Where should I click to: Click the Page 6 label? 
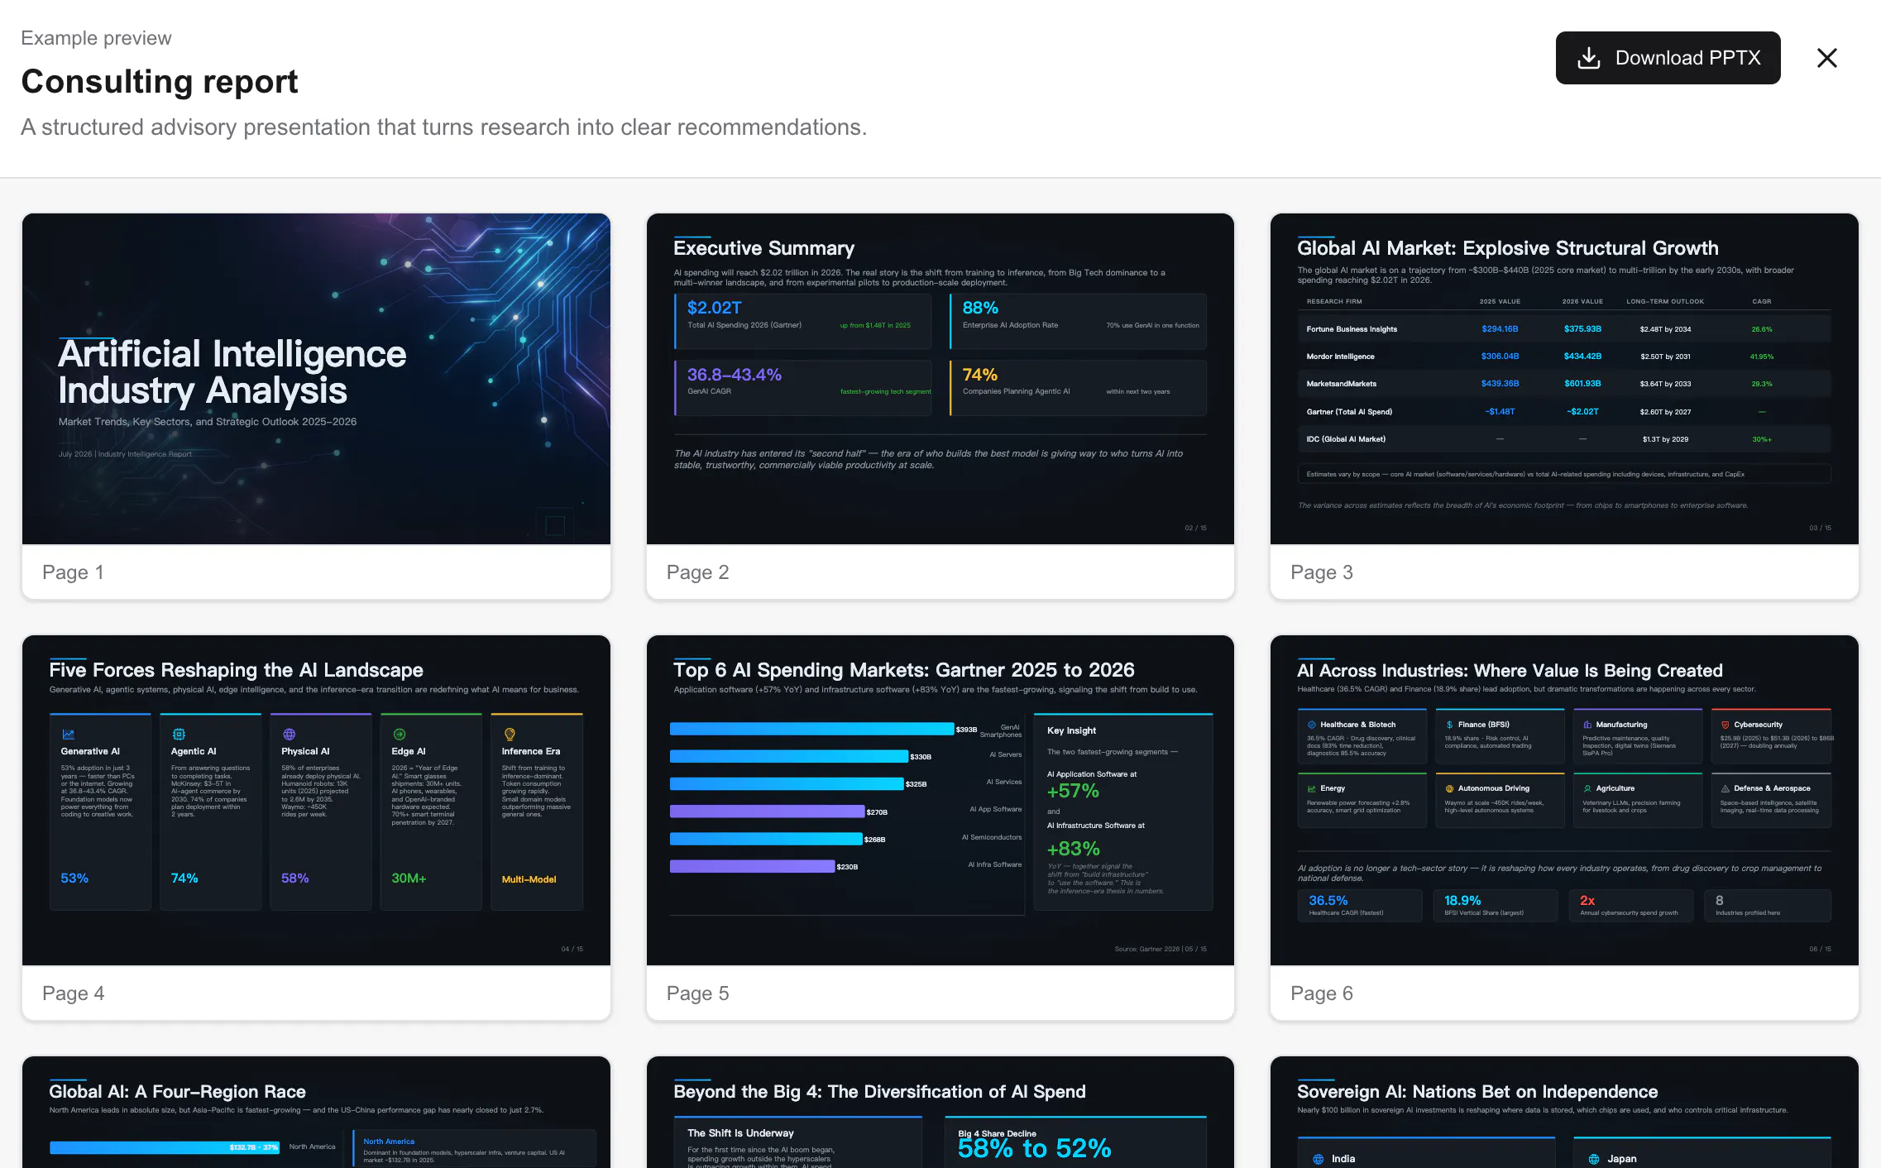click(1322, 993)
